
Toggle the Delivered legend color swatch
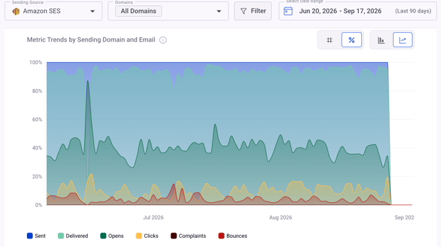(x=61, y=236)
